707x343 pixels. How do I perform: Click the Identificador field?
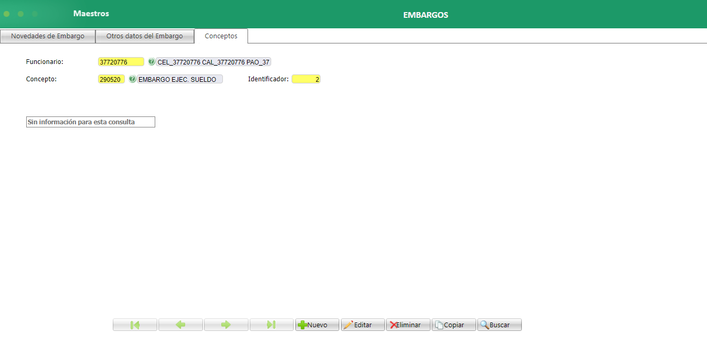[x=306, y=79]
